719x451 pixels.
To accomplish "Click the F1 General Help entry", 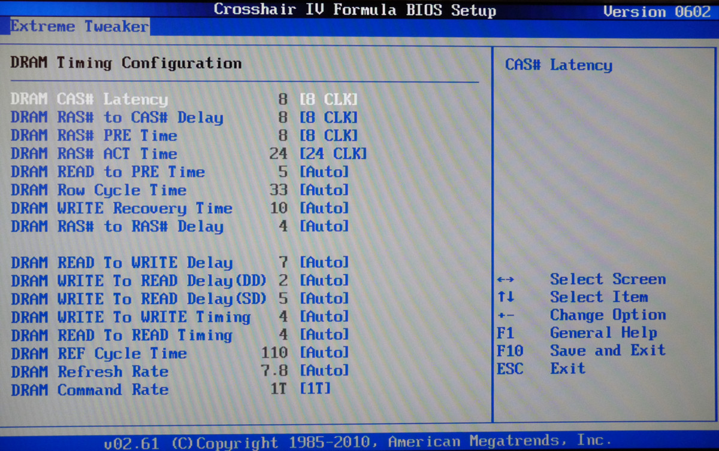I will pos(577,333).
